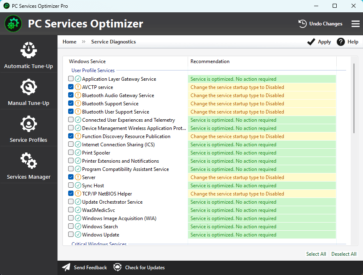The height and width of the screenshot is (275, 363).
Task: Check the Windows Update checkbox
Action: pos(71,234)
